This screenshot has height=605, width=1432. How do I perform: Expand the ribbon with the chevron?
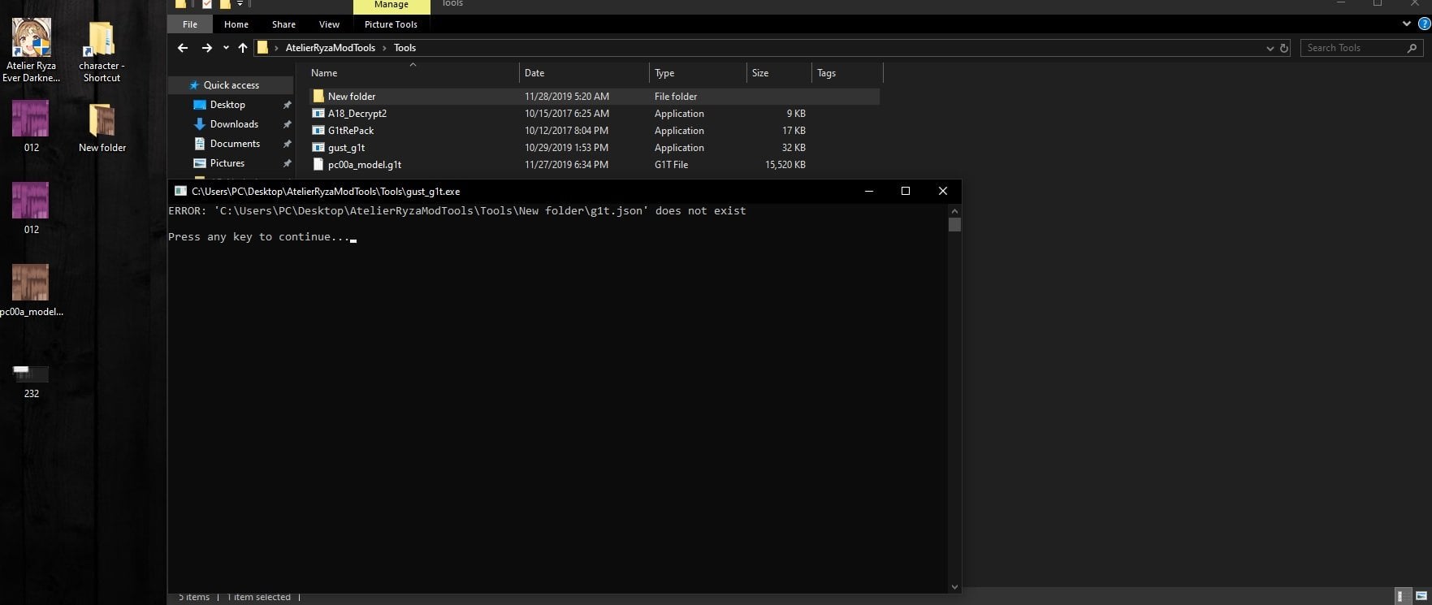point(1407,24)
